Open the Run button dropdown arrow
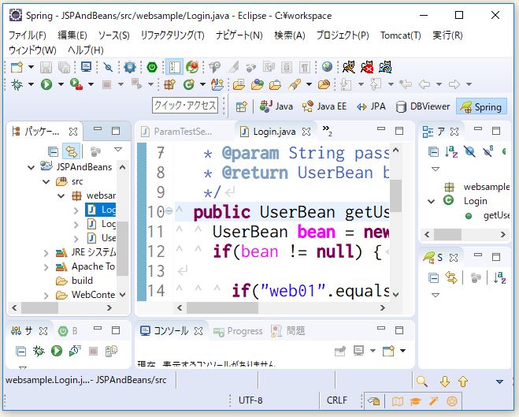 (61, 84)
